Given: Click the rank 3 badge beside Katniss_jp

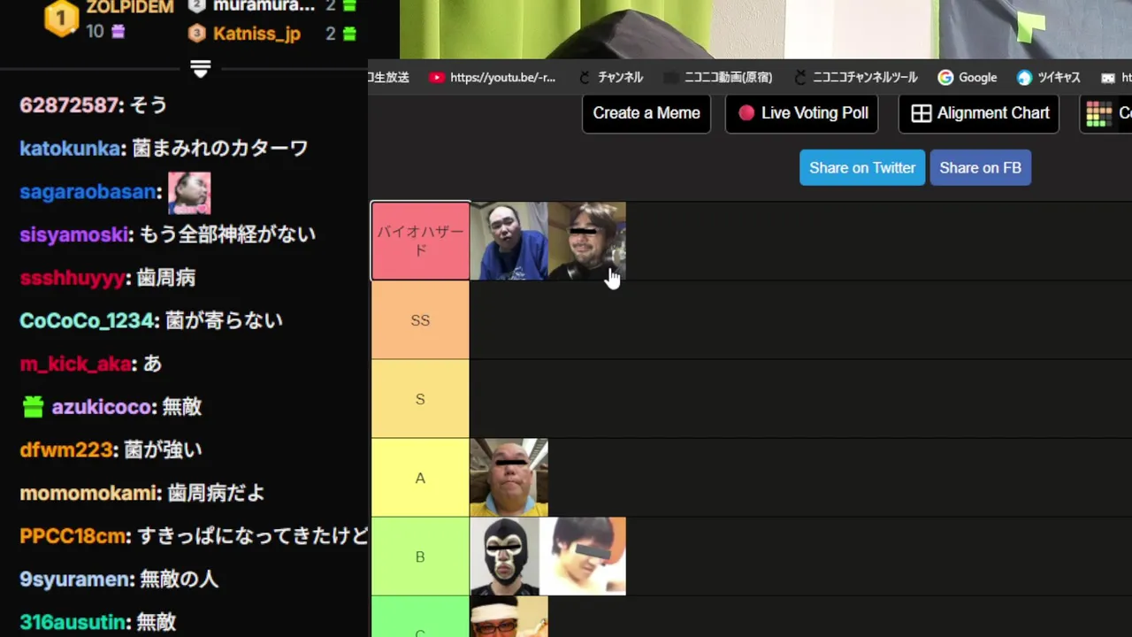Looking at the screenshot, I should click(197, 34).
